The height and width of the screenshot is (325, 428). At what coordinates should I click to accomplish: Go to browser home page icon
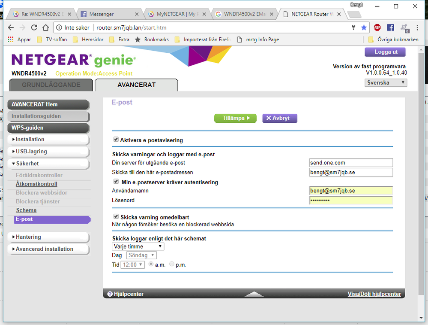pyautogui.click(x=45, y=27)
